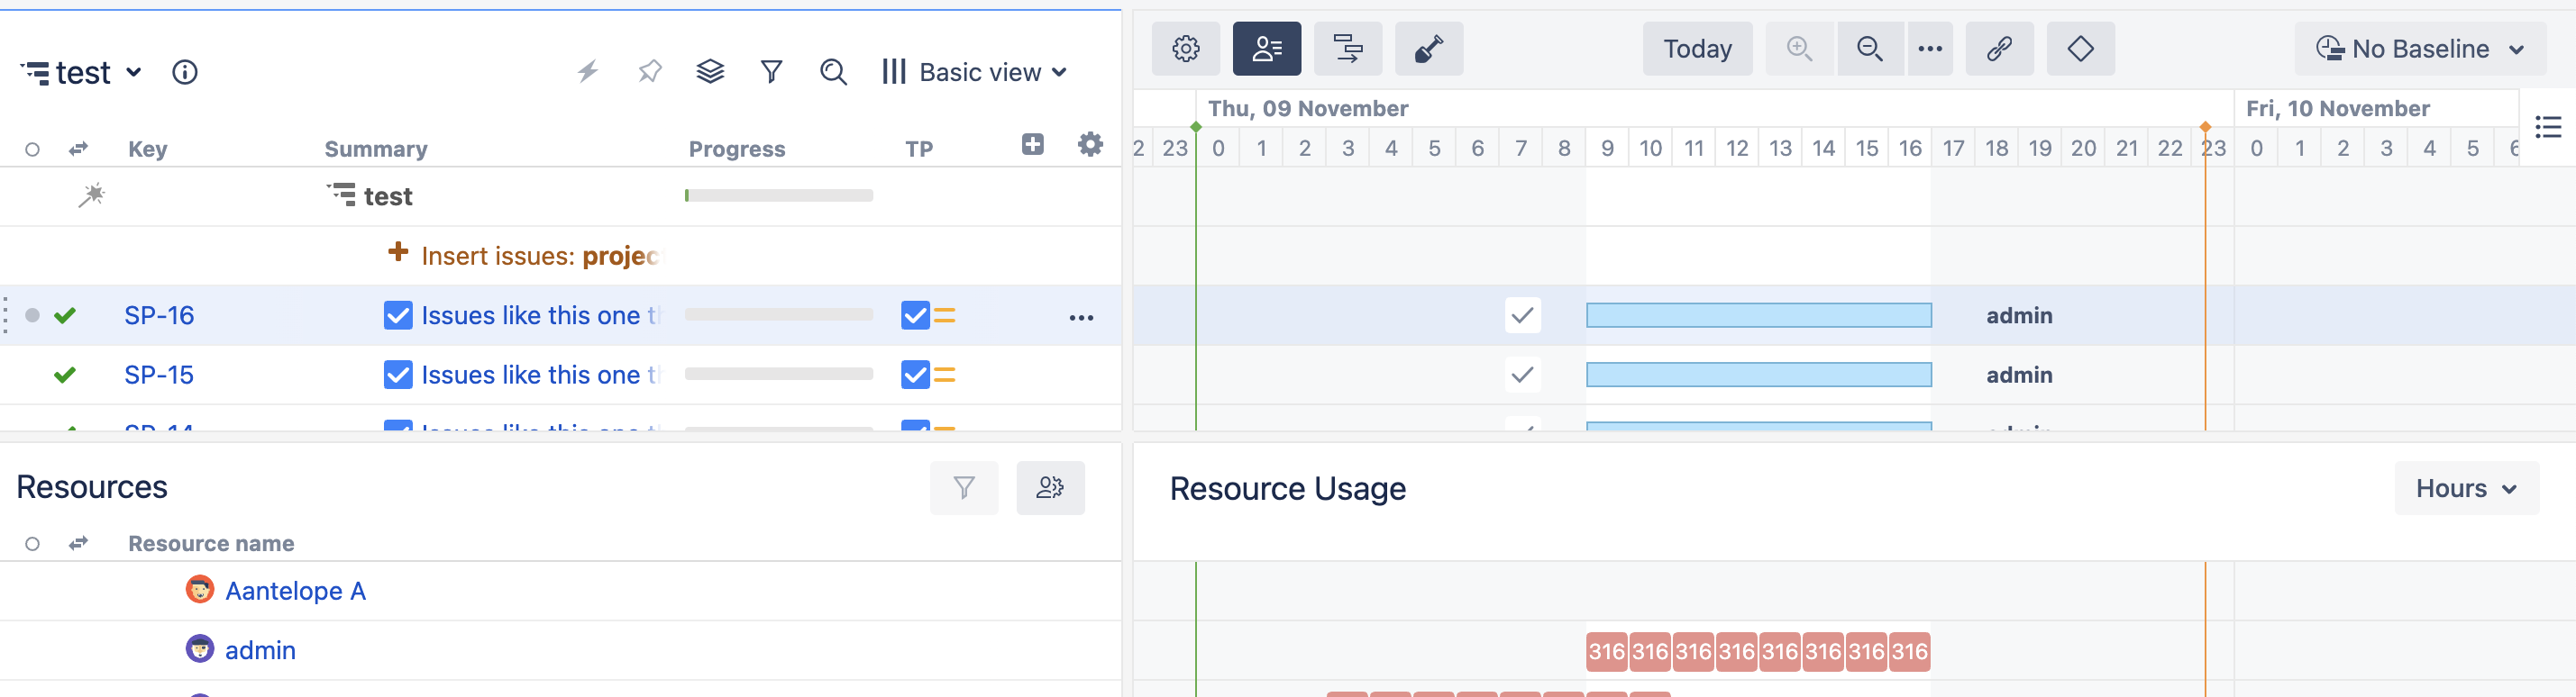Click the SP-16 task bar in Gantt

(1758, 315)
